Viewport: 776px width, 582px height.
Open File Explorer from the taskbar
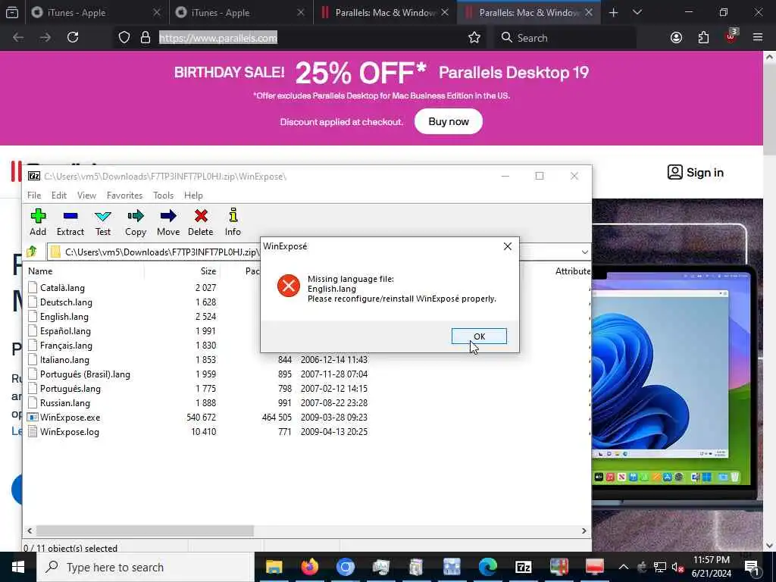coord(274,567)
